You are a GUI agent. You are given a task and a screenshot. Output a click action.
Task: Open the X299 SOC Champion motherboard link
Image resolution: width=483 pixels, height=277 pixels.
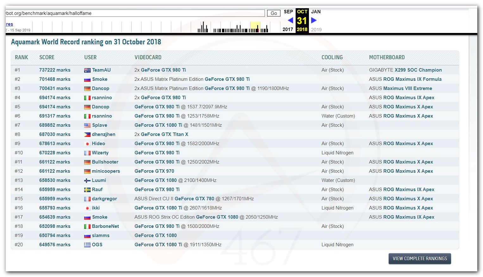coord(418,70)
